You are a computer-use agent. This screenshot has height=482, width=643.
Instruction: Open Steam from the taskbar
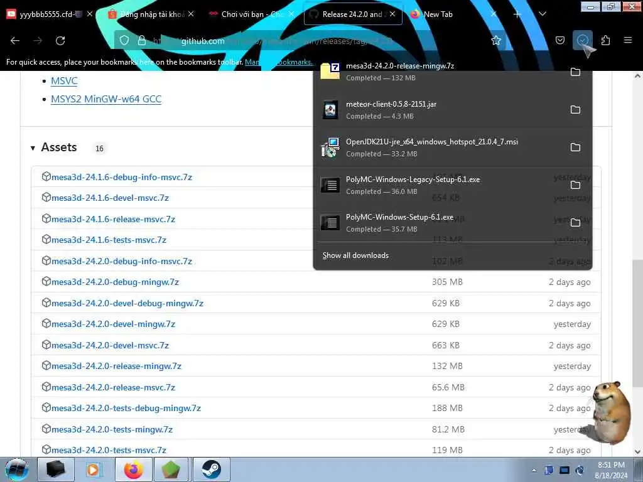click(211, 469)
